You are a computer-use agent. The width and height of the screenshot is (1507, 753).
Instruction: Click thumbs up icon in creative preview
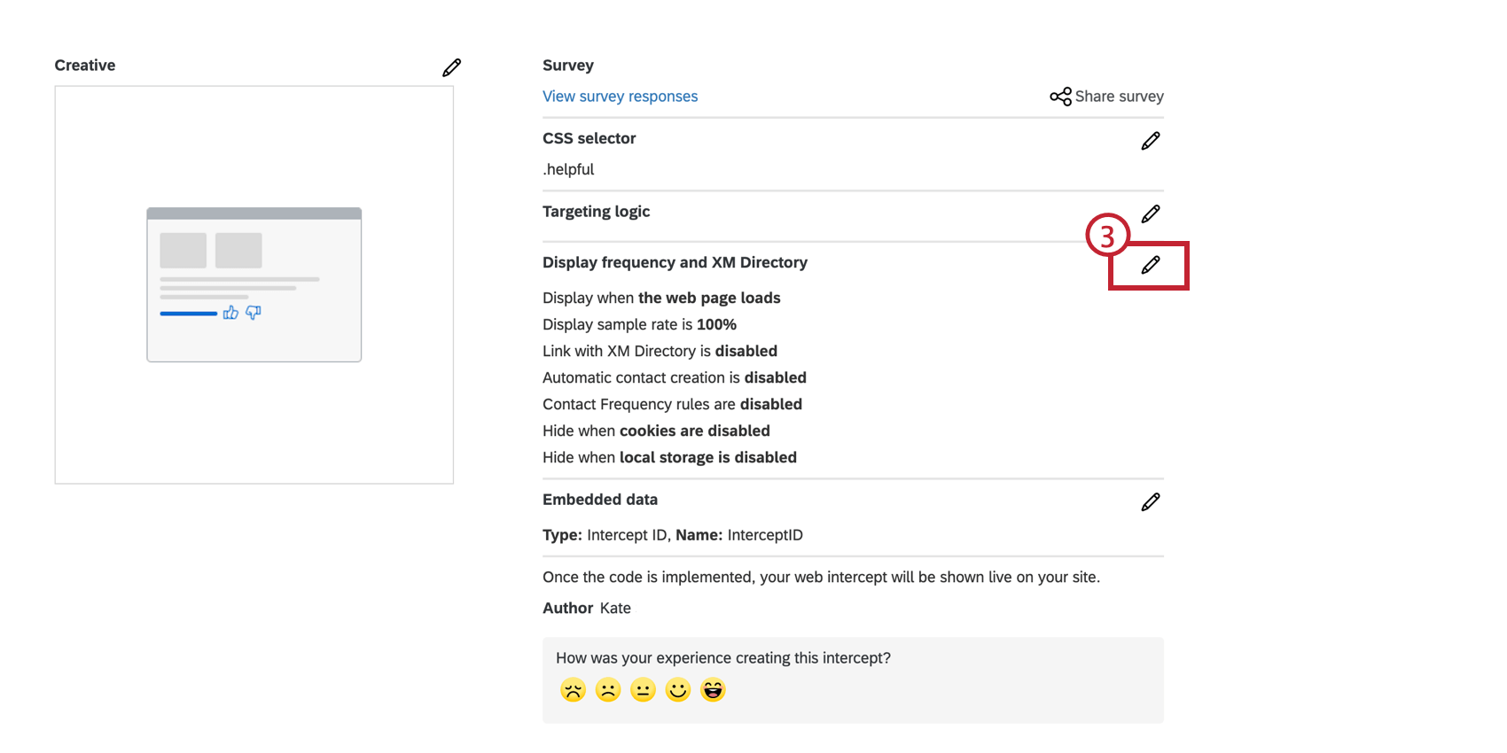pyautogui.click(x=230, y=313)
